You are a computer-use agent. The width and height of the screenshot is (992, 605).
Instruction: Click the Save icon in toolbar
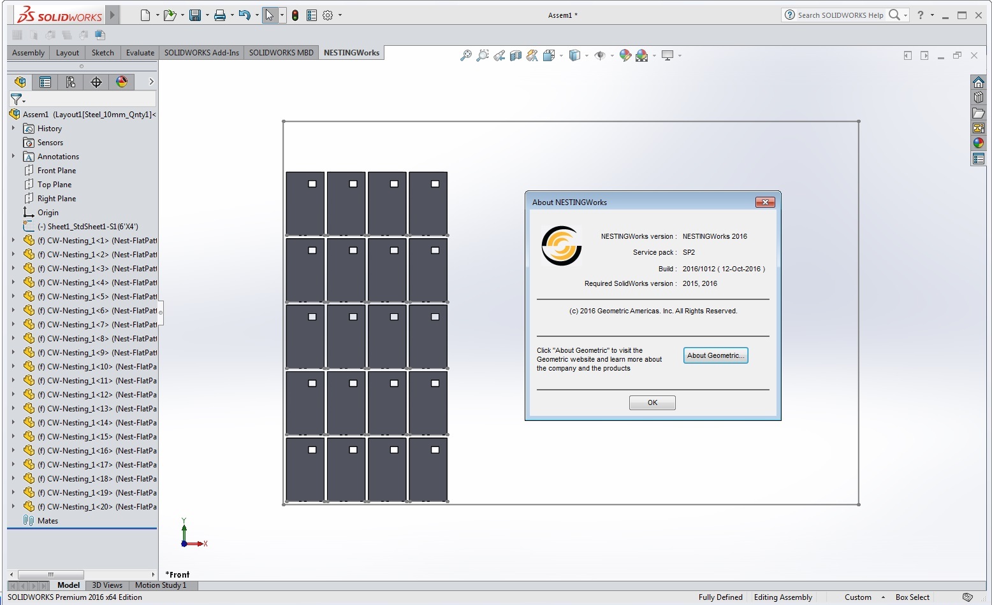pos(195,15)
